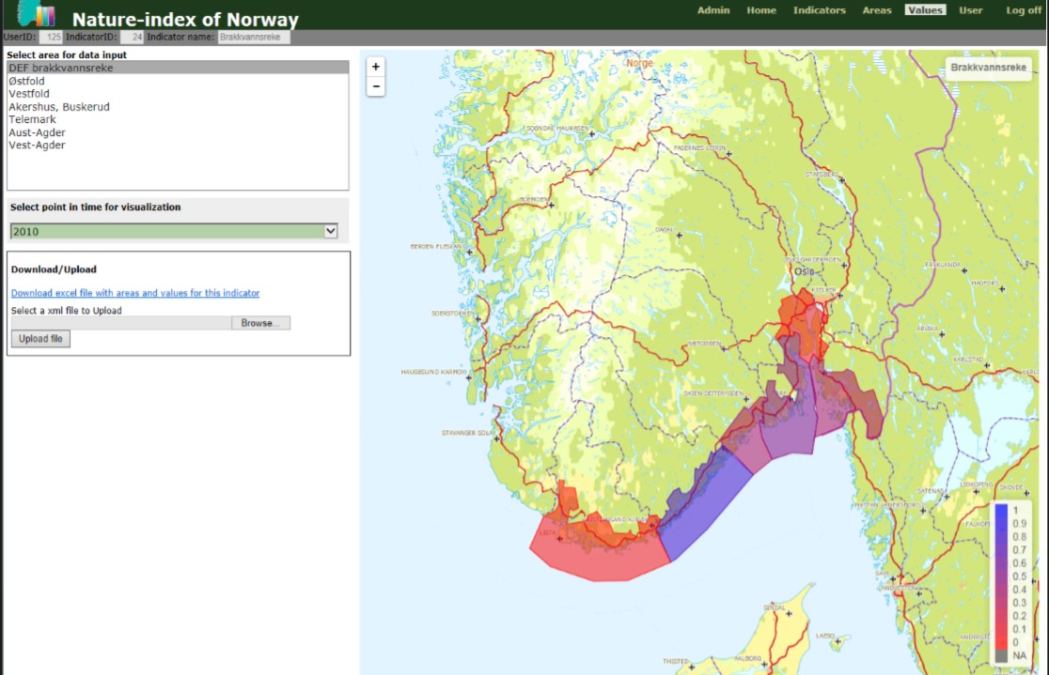Click the Browse button
The image size is (1049, 675).
point(260,323)
